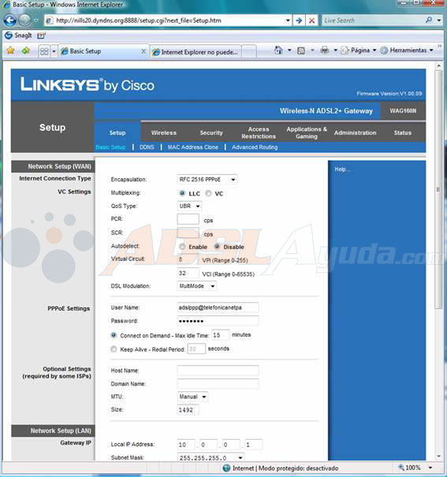Click the red Stop loading X icon
Viewport: 447px width, 477px height.
point(311,20)
